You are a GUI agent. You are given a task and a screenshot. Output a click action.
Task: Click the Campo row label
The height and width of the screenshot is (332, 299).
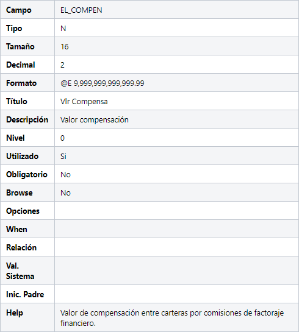[x=19, y=10]
